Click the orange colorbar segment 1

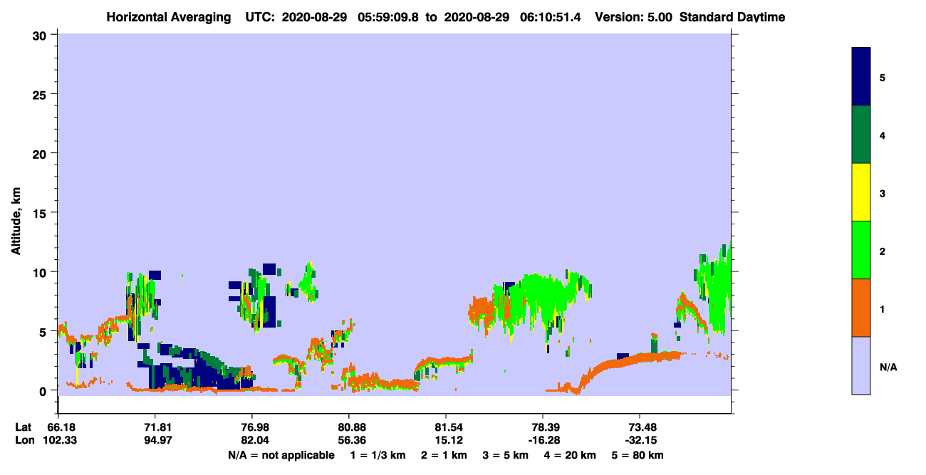click(861, 308)
